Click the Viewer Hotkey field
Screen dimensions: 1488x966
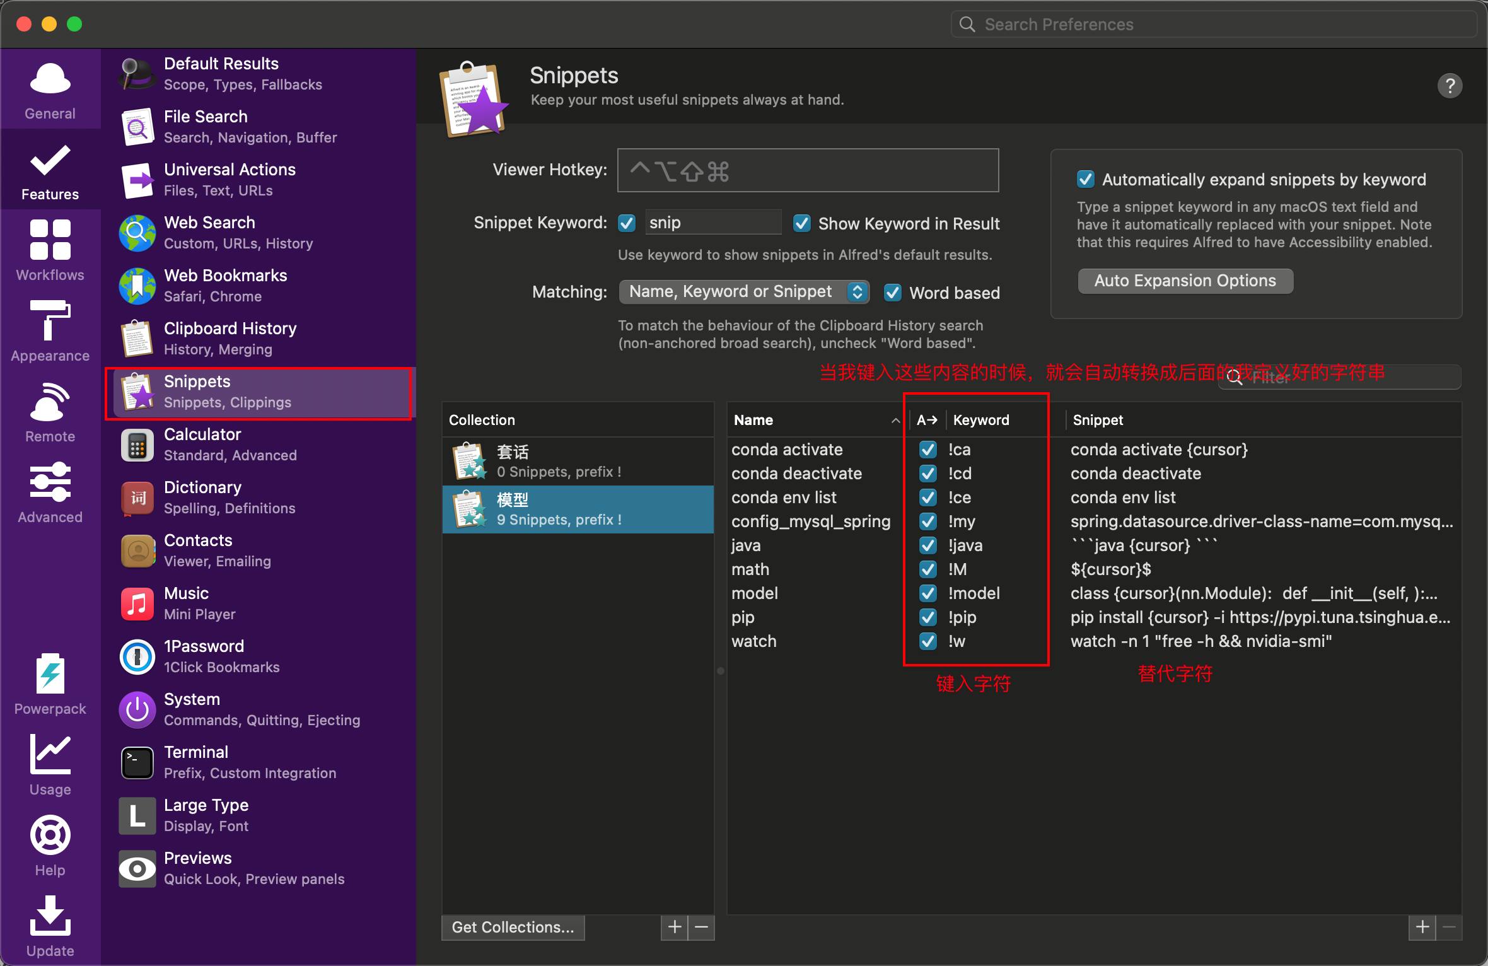(x=807, y=170)
